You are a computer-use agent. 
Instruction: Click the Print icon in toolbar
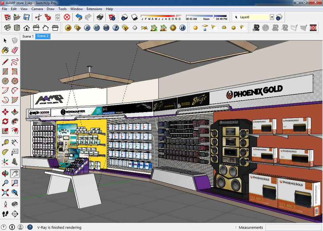[x=100, y=17]
